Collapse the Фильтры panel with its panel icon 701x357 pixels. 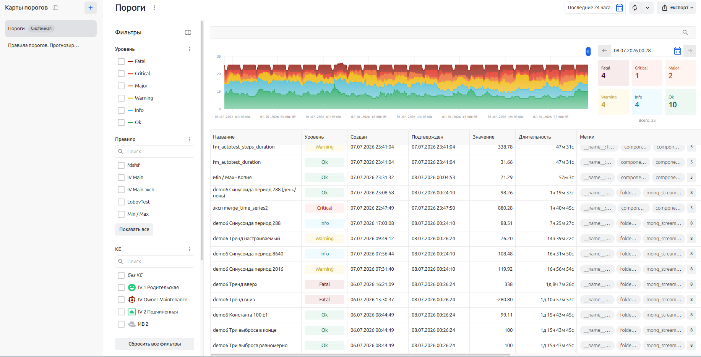tap(188, 32)
